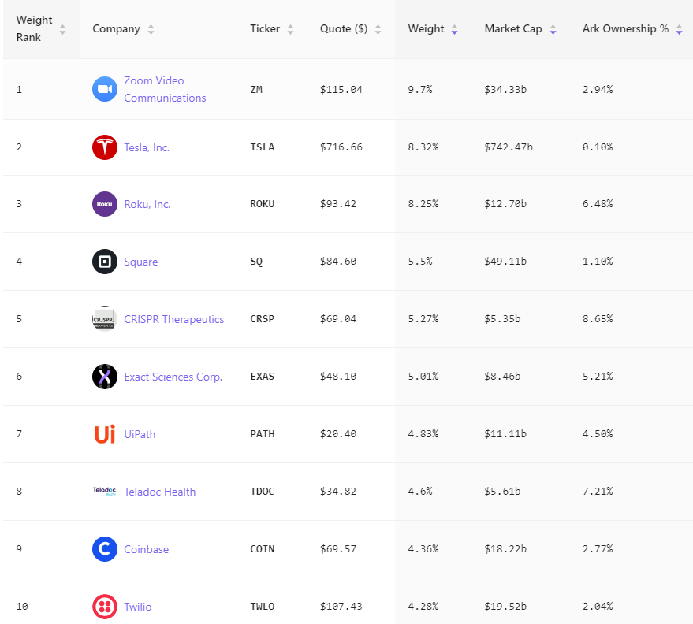
Task: Click the $20.40 quote value
Action: pyautogui.click(x=337, y=434)
